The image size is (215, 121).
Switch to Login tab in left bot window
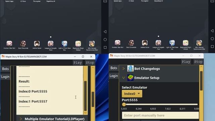pos(5,77)
